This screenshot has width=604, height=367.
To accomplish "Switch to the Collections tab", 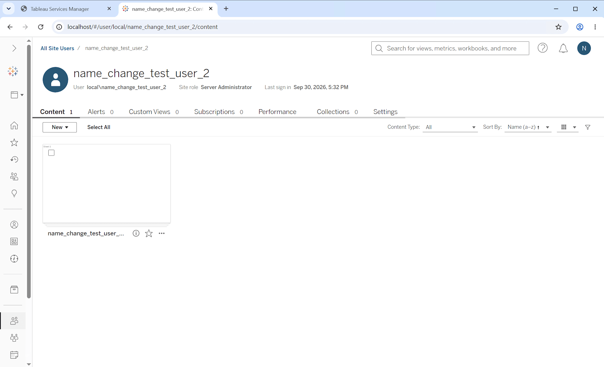I will [337, 112].
